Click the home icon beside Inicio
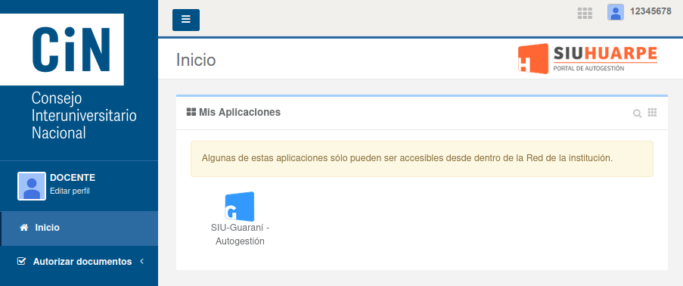 [24, 228]
